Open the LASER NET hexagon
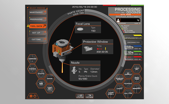169x104 pixels. pos(137,69)
